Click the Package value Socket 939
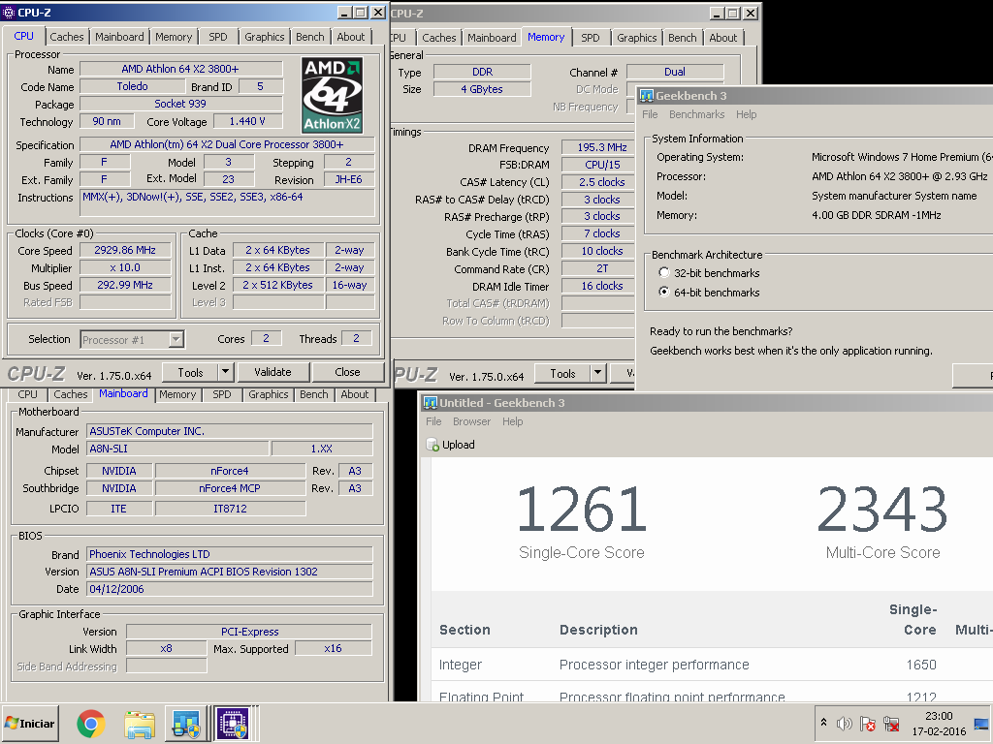The height and width of the screenshot is (744, 993). (180, 104)
